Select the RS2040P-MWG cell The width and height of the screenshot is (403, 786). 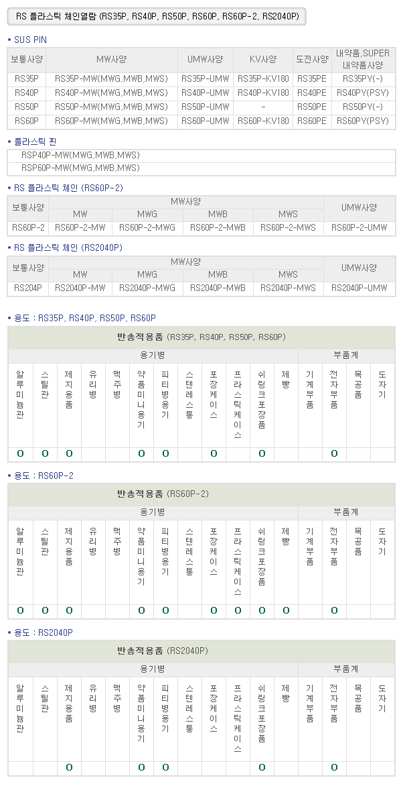tap(147, 288)
